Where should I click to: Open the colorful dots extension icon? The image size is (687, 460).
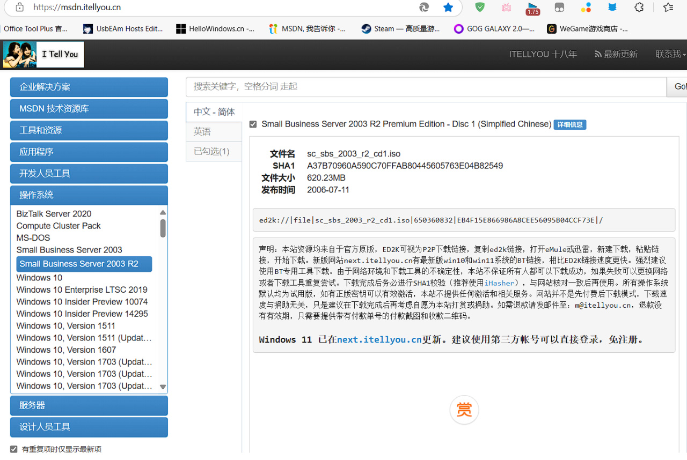(586, 7)
